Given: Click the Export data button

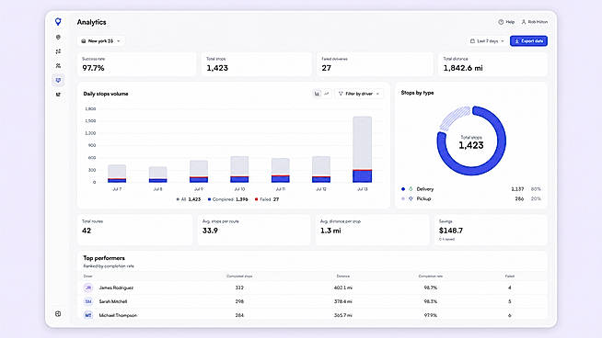Looking at the screenshot, I should (528, 41).
